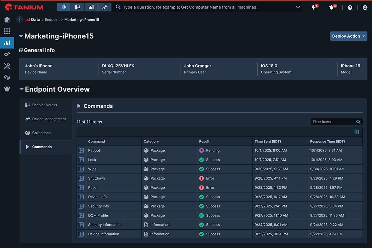Click the primary user John Granger
Image resolution: width=372 pixels, height=248 pixels.
pyautogui.click(x=197, y=66)
